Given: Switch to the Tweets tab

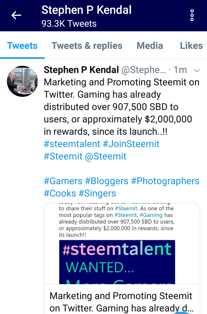Looking at the screenshot, I should click(x=22, y=46).
